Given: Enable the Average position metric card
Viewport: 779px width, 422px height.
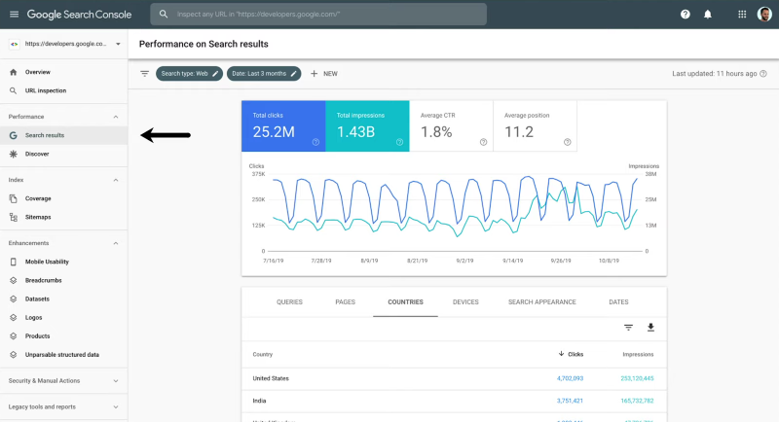Looking at the screenshot, I should (534, 125).
